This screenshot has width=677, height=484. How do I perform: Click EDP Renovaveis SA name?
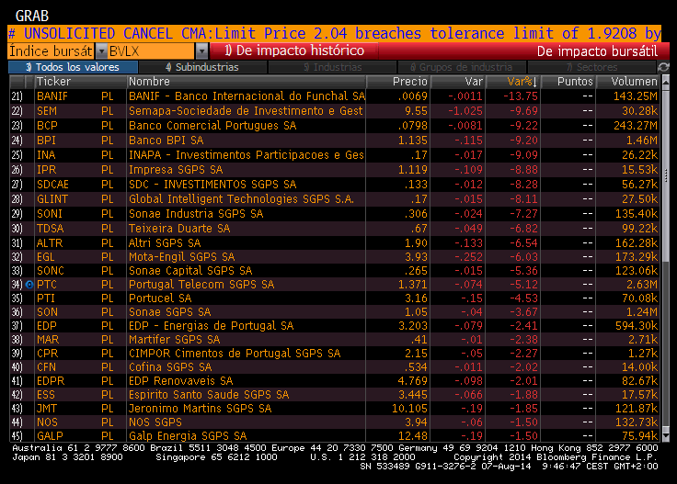click(x=180, y=381)
